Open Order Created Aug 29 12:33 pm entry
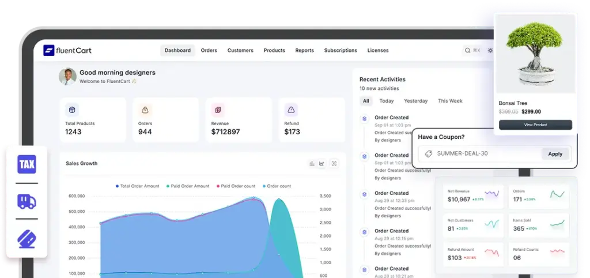The width and height of the screenshot is (590, 278). click(403, 204)
